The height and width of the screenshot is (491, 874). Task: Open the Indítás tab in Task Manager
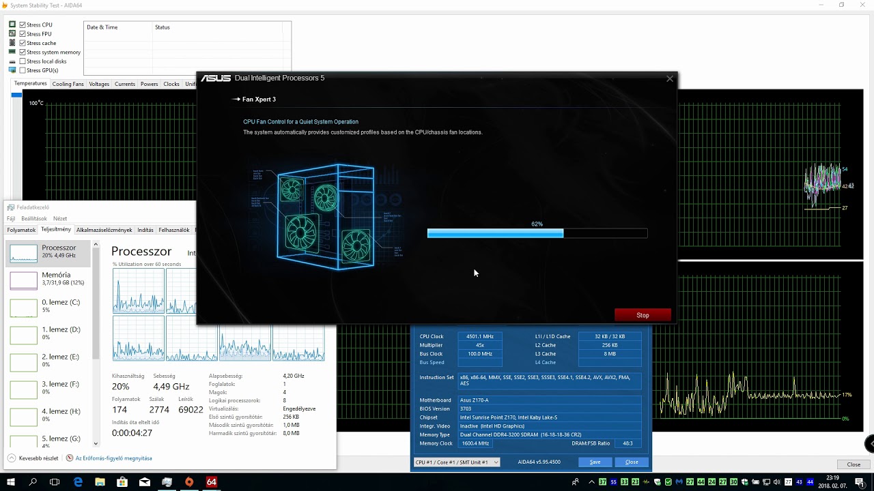145,230
